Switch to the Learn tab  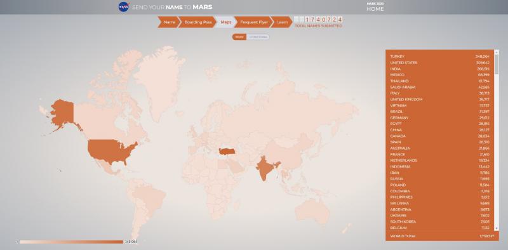281,22
